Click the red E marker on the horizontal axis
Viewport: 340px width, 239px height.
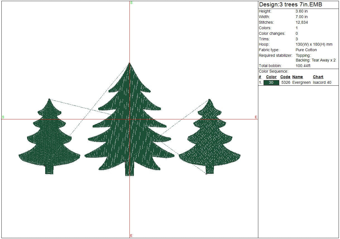click(x=256, y=117)
